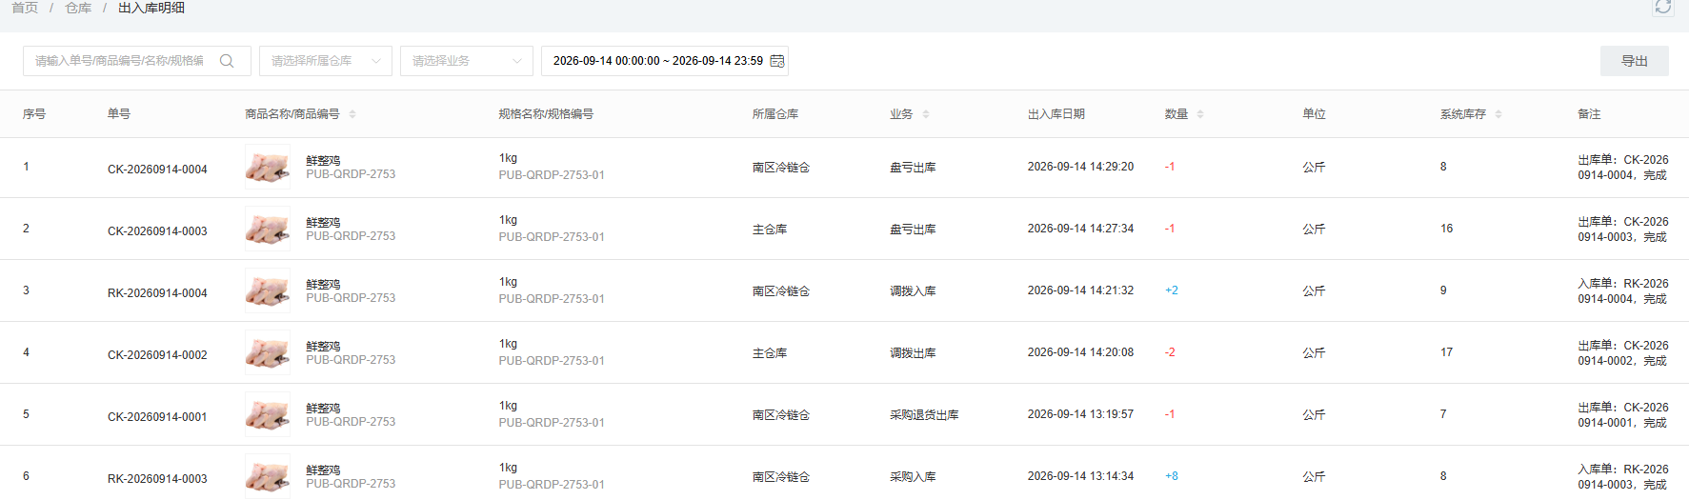Sort by 商品名称/商品编号 column arrows
This screenshot has width=1689, height=500.
[352, 114]
